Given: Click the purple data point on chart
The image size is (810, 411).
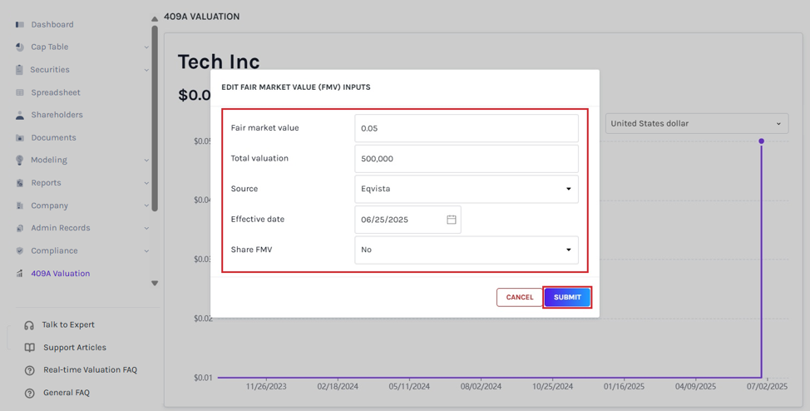Looking at the screenshot, I should tap(761, 141).
